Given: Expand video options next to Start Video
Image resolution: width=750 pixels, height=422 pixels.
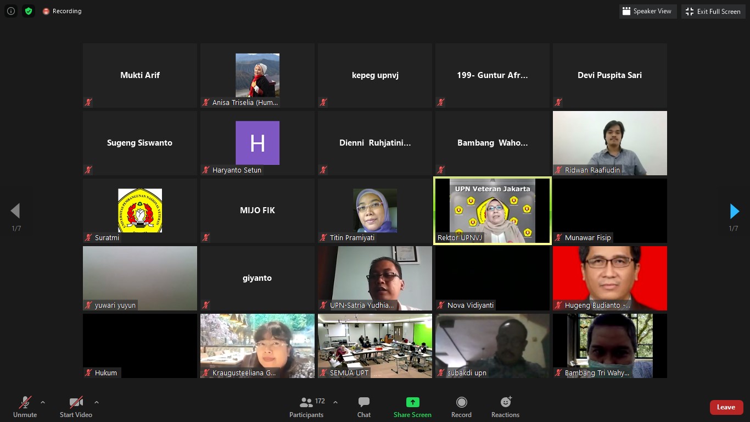Looking at the screenshot, I should click(97, 402).
